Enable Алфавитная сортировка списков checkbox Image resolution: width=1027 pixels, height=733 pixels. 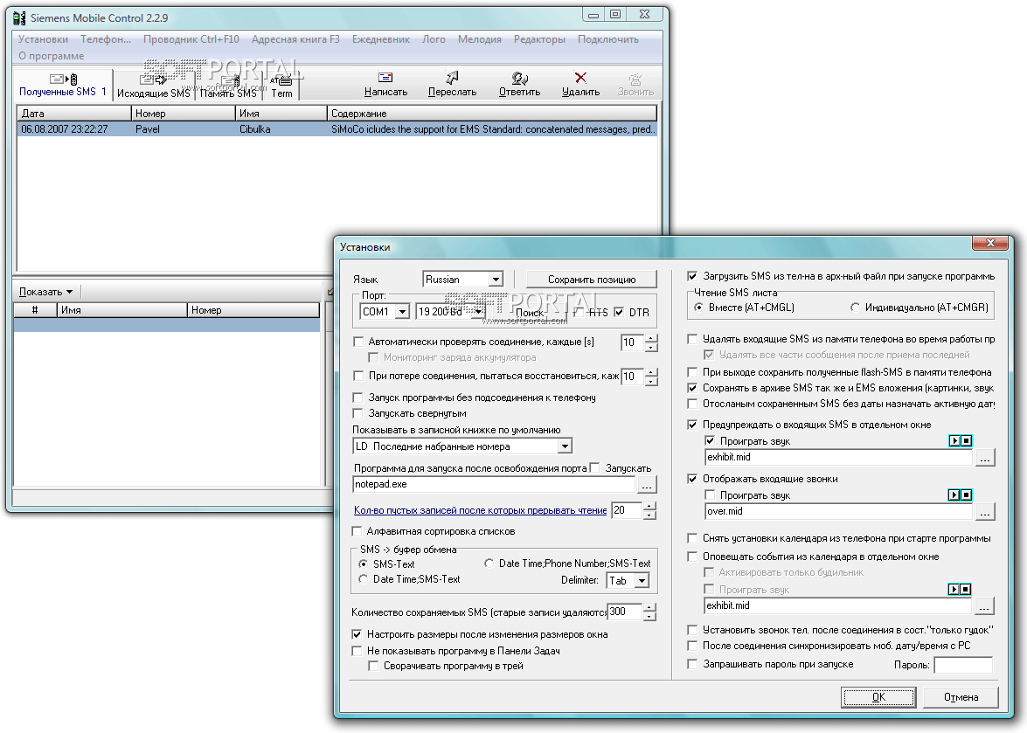[357, 531]
